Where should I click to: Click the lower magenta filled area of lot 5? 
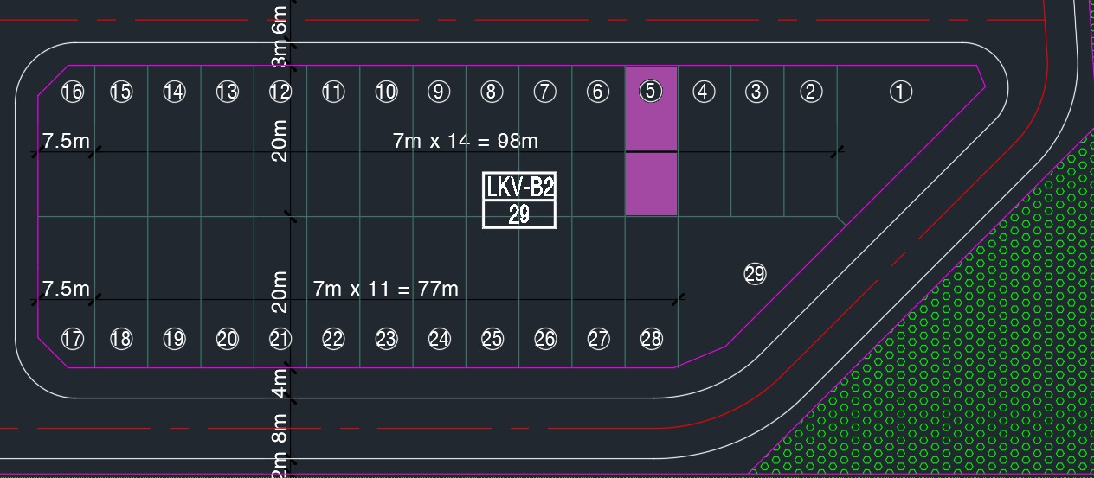651,185
